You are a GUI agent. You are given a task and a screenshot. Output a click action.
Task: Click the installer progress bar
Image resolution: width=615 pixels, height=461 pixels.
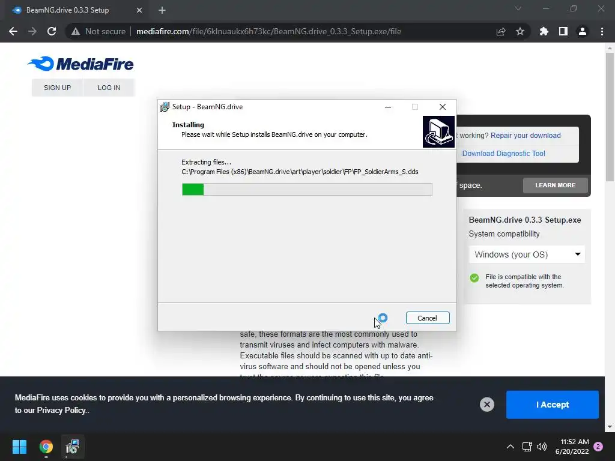pyautogui.click(x=307, y=189)
